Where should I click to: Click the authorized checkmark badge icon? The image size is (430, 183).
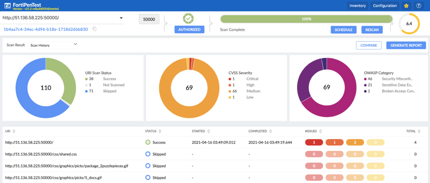click(x=188, y=19)
